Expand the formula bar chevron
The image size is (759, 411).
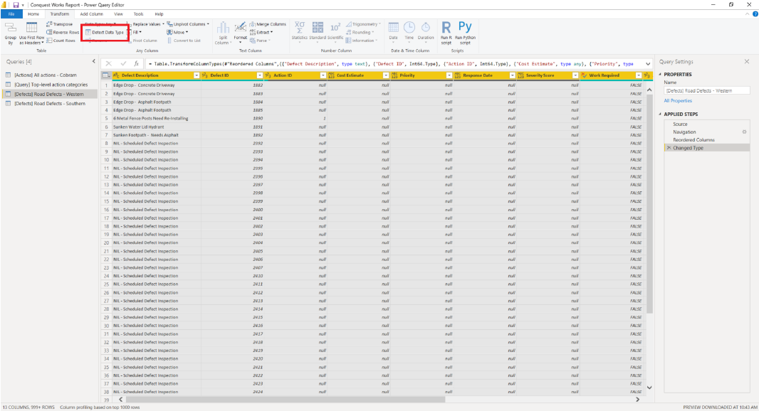tap(648, 64)
